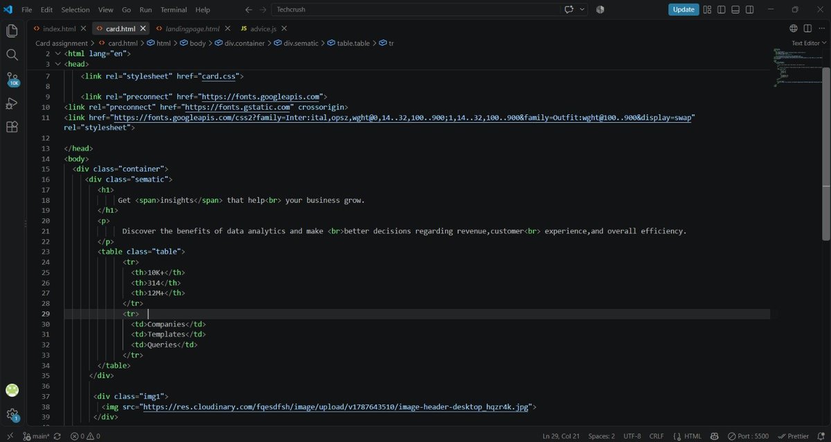Follow the fonts.googleapis.com preconnect link on line 9

coord(260,96)
